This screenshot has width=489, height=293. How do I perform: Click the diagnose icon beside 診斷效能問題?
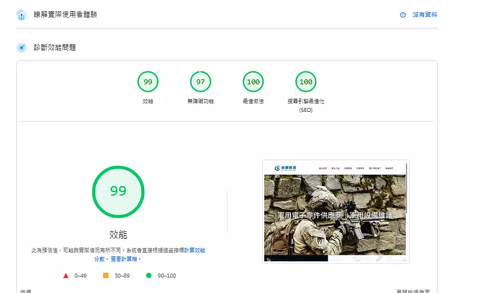tap(21, 48)
